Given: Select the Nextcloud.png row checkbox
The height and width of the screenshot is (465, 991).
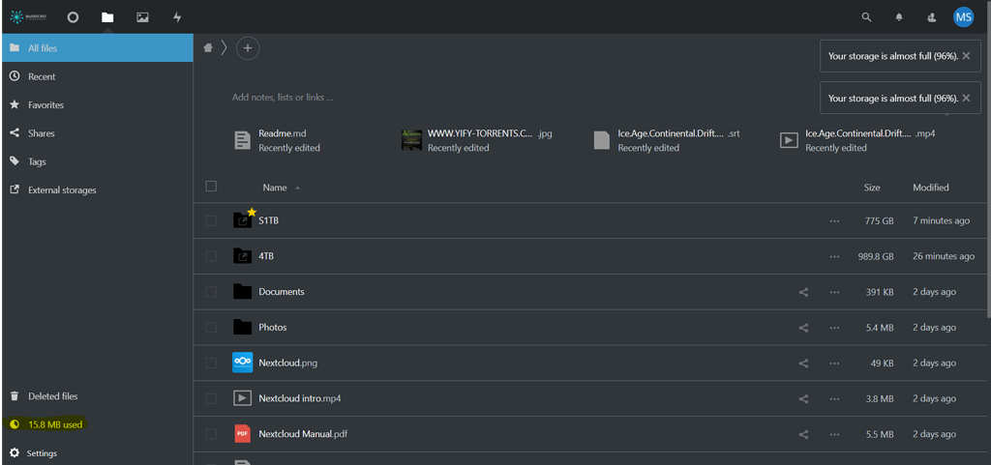Looking at the screenshot, I should click(211, 363).
